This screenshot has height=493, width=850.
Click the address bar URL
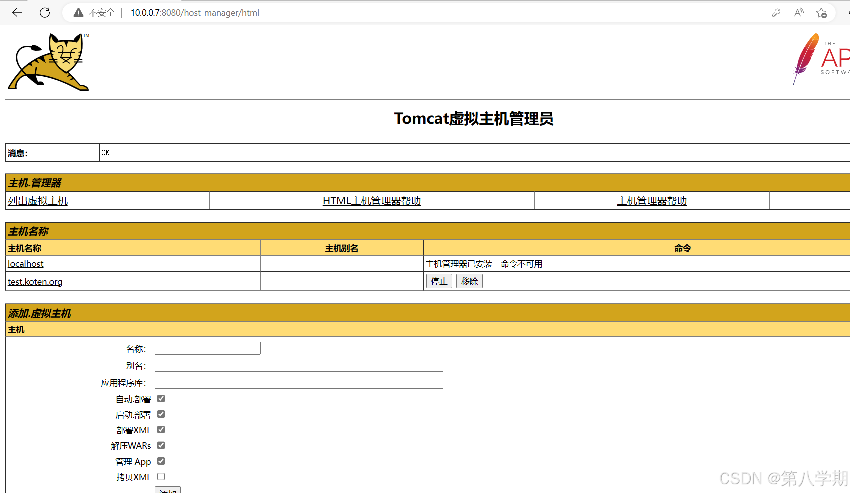click(x=195, y=13)
